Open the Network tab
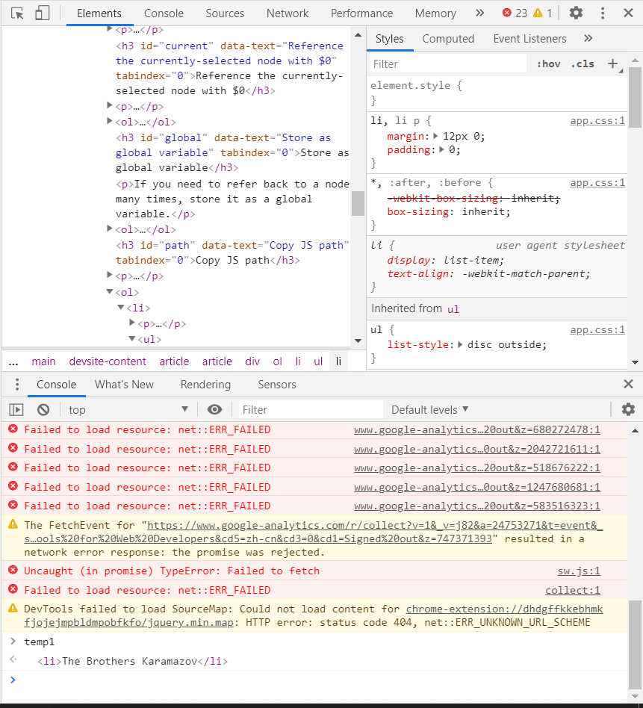 point(288,13)
